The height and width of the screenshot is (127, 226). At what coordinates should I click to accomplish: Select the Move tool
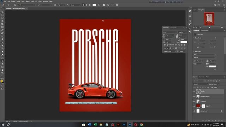coord(2,12)
